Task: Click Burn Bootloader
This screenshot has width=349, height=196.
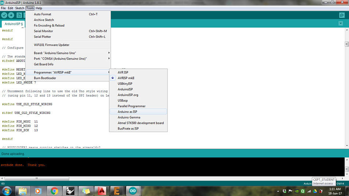Action: [68, 78]
